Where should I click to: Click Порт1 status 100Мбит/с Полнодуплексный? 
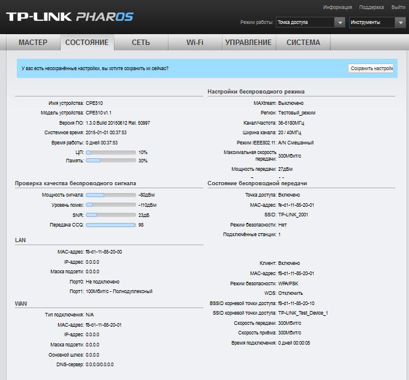119,291
